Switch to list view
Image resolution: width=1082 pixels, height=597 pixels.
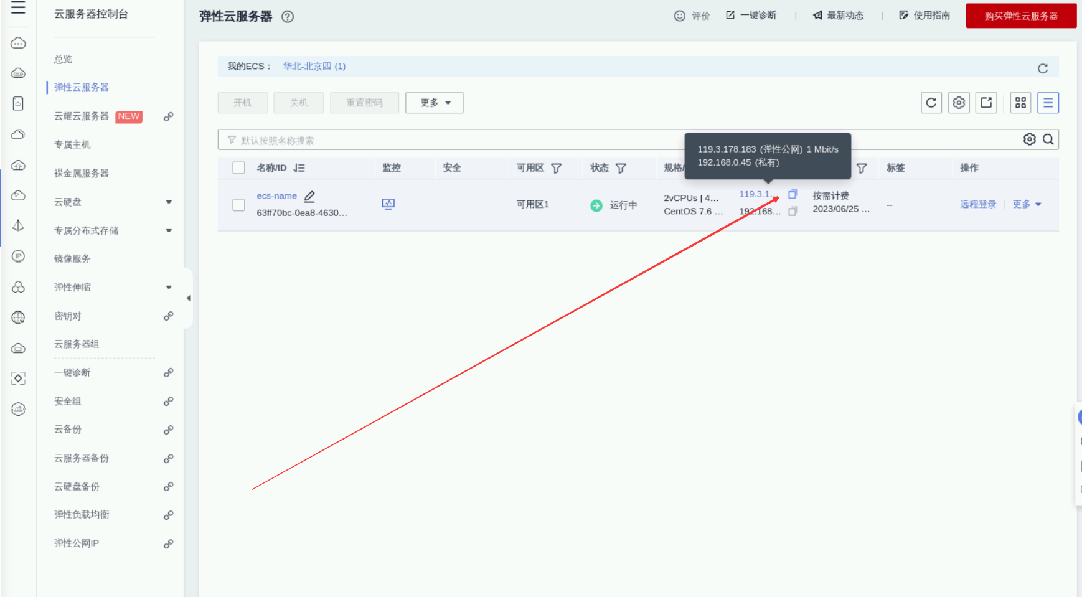pos(1048,103)
